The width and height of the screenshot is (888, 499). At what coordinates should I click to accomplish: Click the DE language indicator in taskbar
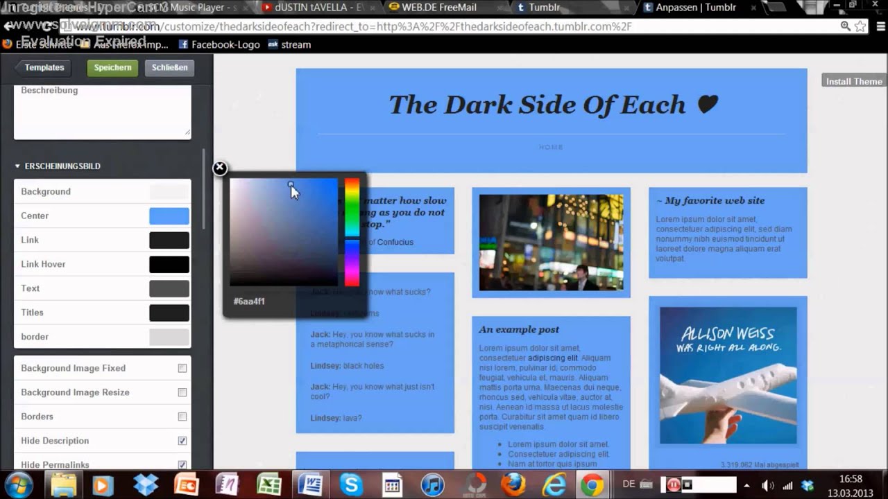tap(629, 484)
